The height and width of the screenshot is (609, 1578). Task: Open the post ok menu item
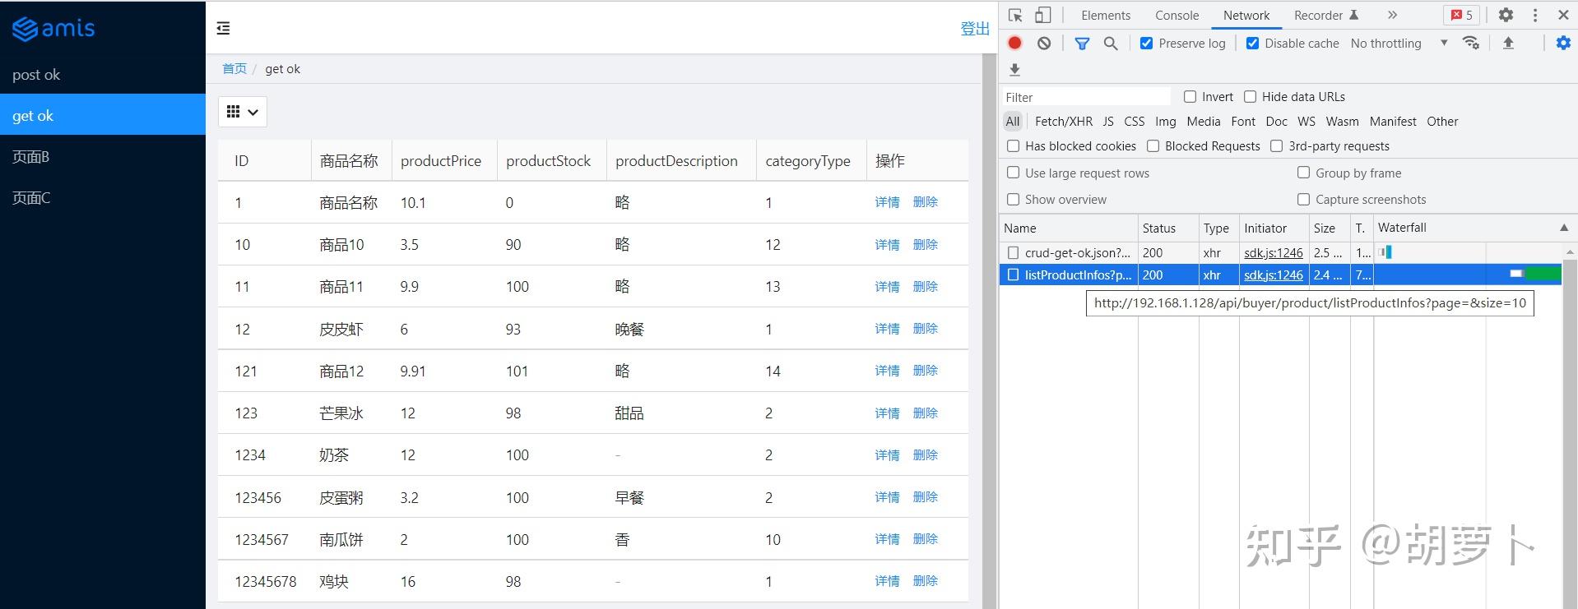pos(103,75)
